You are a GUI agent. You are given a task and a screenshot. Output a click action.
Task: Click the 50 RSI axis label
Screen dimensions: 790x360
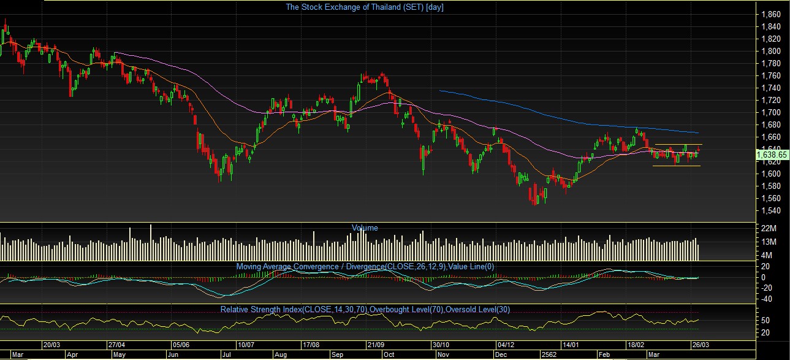pos(765,321)
